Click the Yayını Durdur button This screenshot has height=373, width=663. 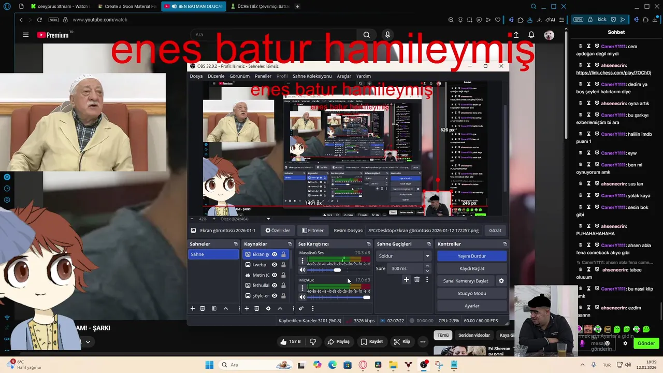pos(471,256)
